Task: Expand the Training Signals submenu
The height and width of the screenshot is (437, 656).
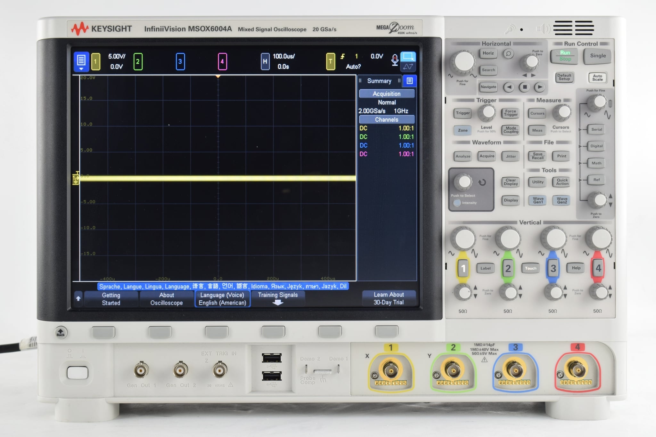Action: pyautogui.click(x=278, y=299)
